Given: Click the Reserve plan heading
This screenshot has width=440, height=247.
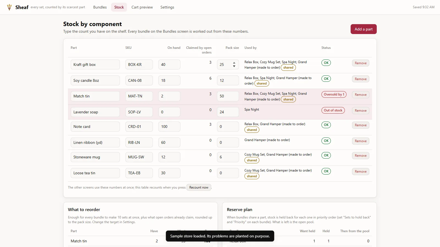Looking at the screenshot, I should (x=240, y=209).
